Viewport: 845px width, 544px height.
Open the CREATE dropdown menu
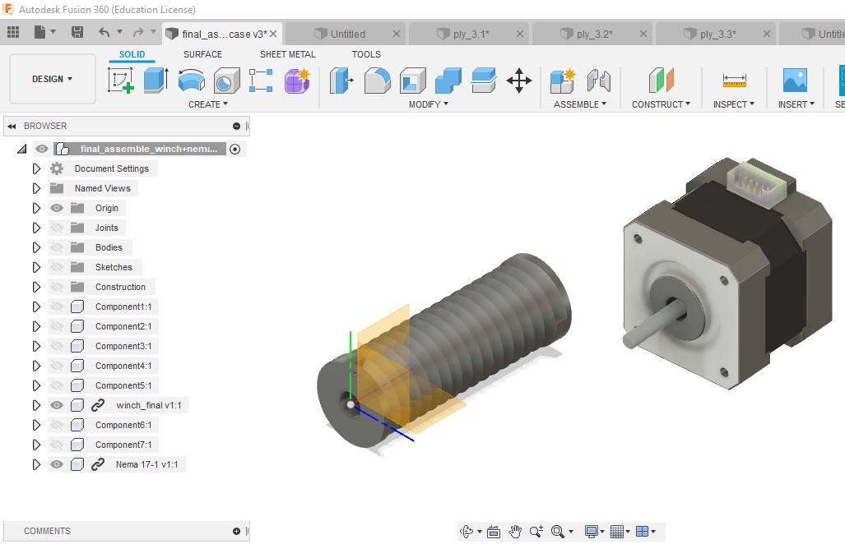click(208, 104)
